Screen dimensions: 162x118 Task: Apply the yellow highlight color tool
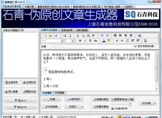(x=109, y=41)
